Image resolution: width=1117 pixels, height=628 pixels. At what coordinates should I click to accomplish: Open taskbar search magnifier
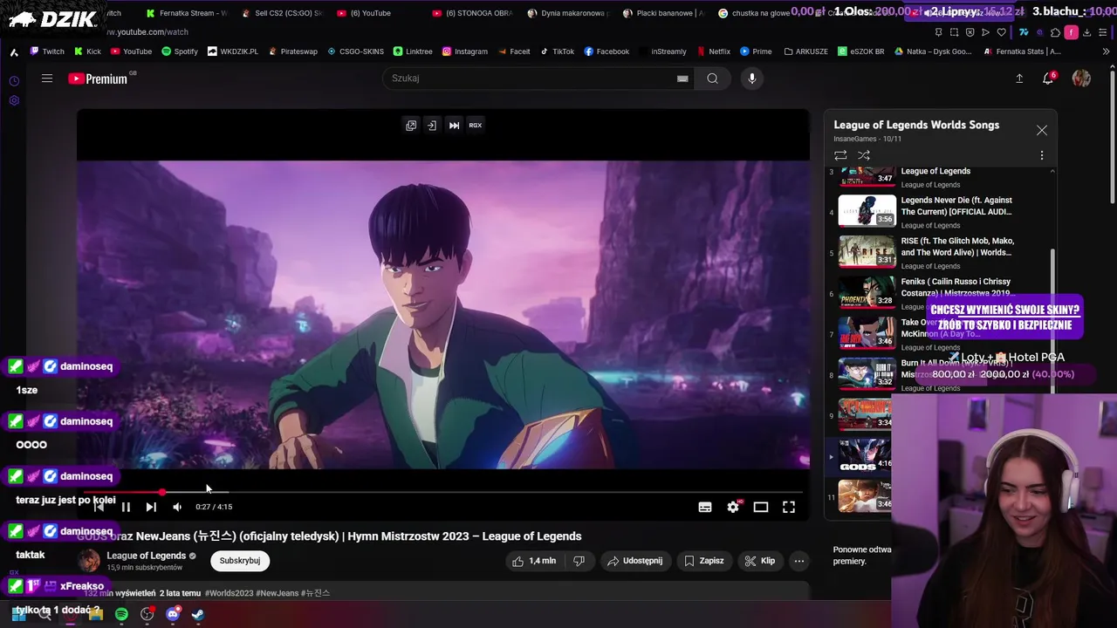click(45, 614)
